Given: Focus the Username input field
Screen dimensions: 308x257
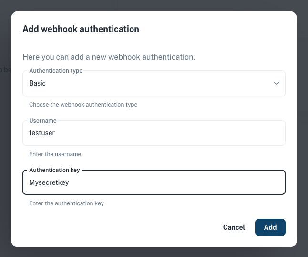Looking at the screenshot, I should 154,133.
